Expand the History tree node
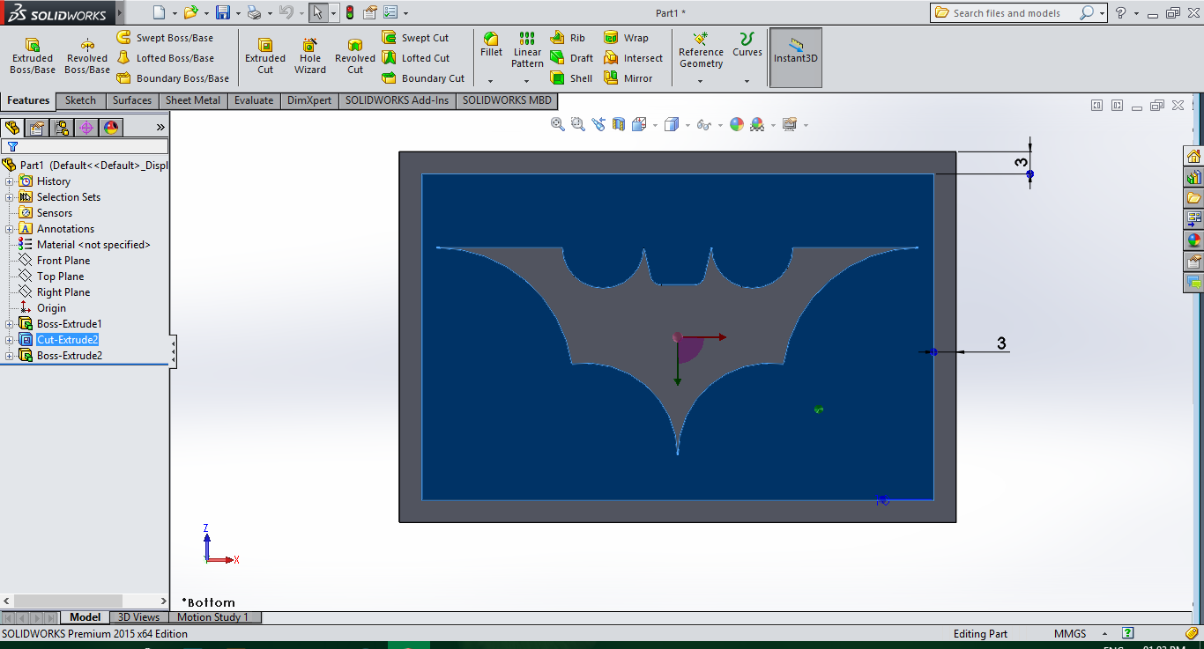Viewport: 1204px width, 649px height. click(x=10, y=181)
